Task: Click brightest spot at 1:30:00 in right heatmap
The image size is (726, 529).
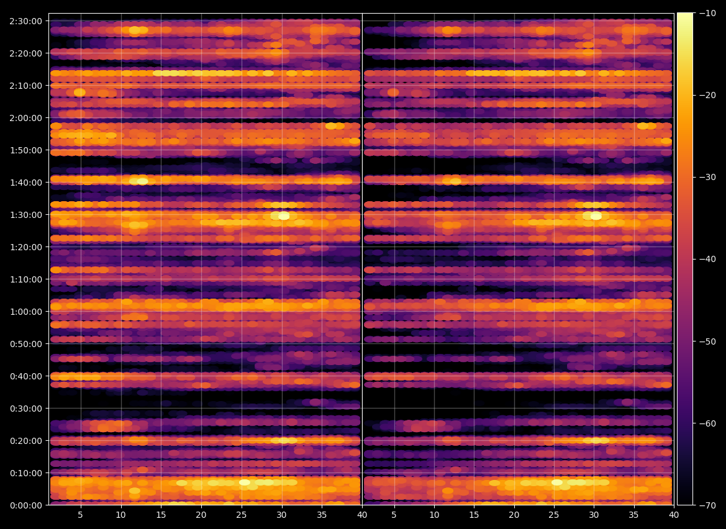Action: pyautogui.click(x=596, y=215)
